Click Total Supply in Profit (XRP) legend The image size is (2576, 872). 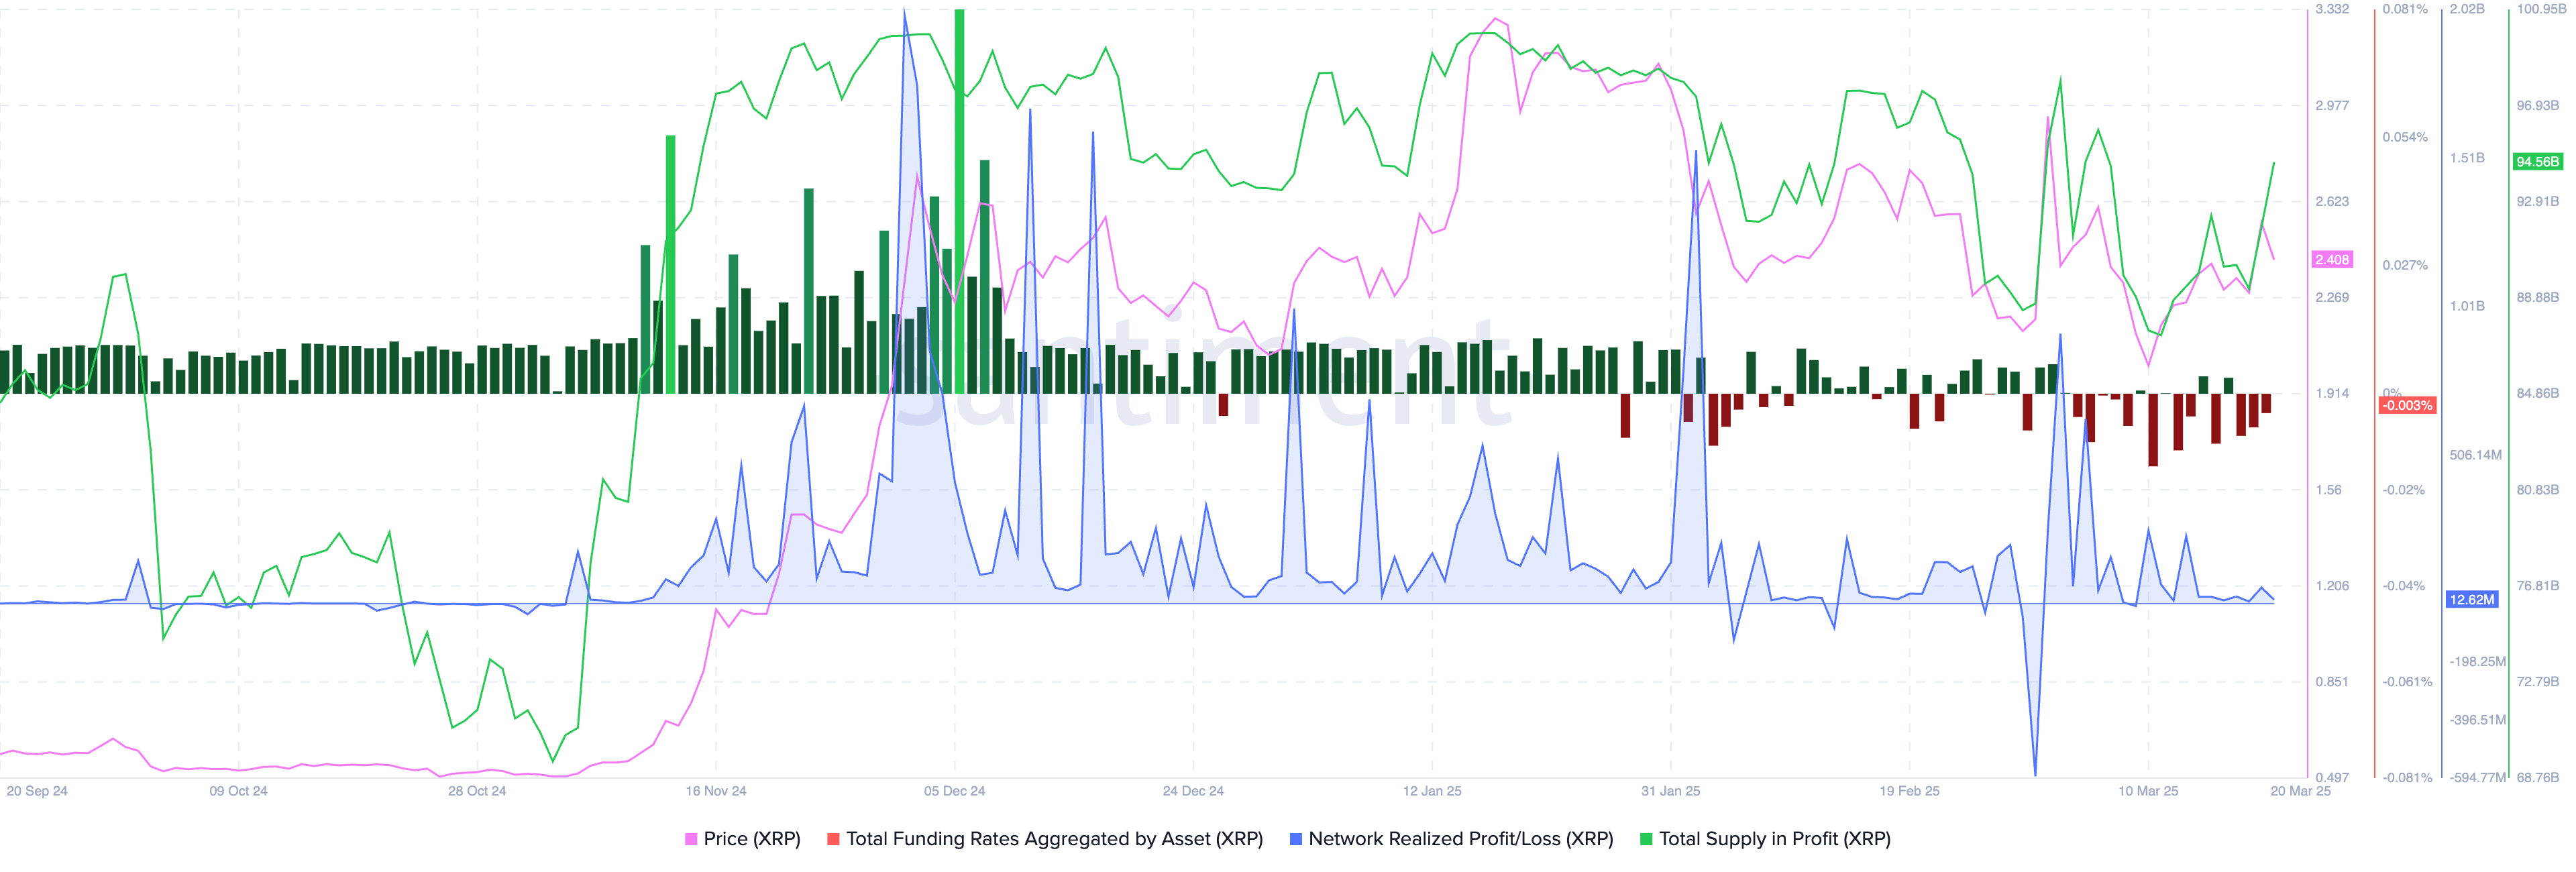[x=1774, y=839]
